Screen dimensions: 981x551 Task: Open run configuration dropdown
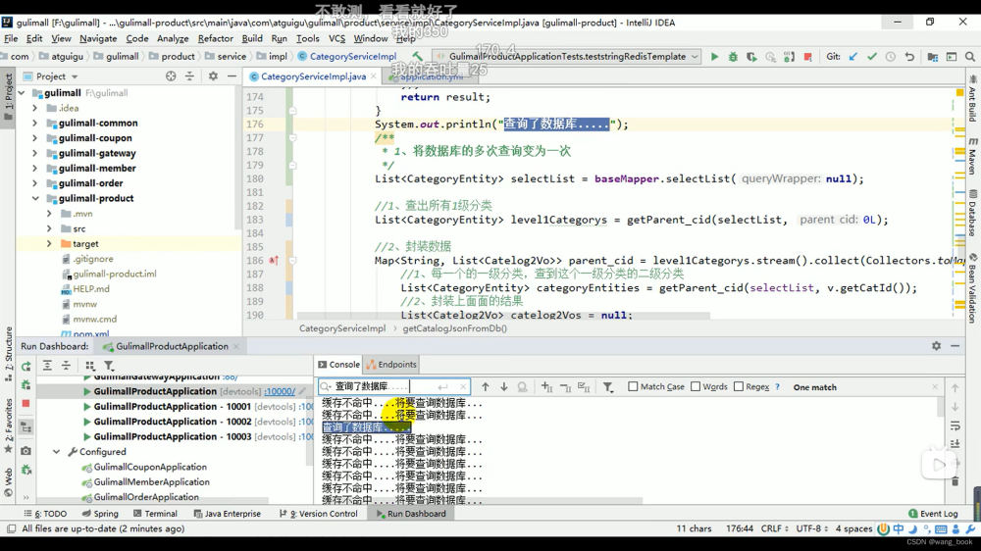695,56
